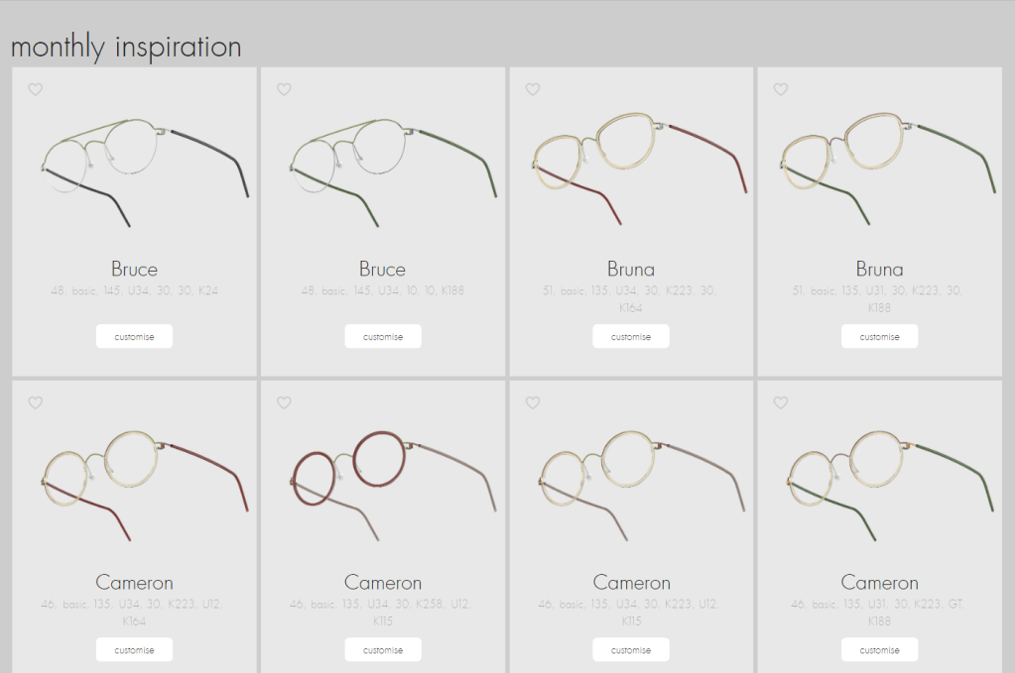This screenshot has width=1015, height=673.
Task: Click heart on Cameron with green temples
Action: (x=781, y=402)
